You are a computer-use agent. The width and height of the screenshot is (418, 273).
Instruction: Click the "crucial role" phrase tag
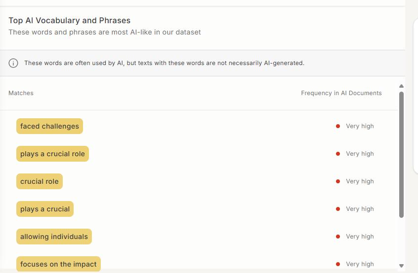click(x=40, y=181)
